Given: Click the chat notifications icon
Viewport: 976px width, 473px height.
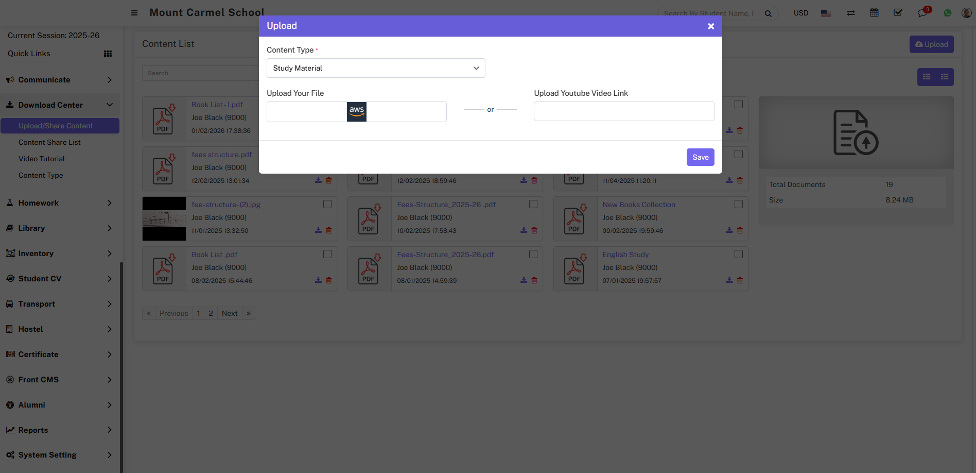Looking at the screenshot, I should point(922,13).
